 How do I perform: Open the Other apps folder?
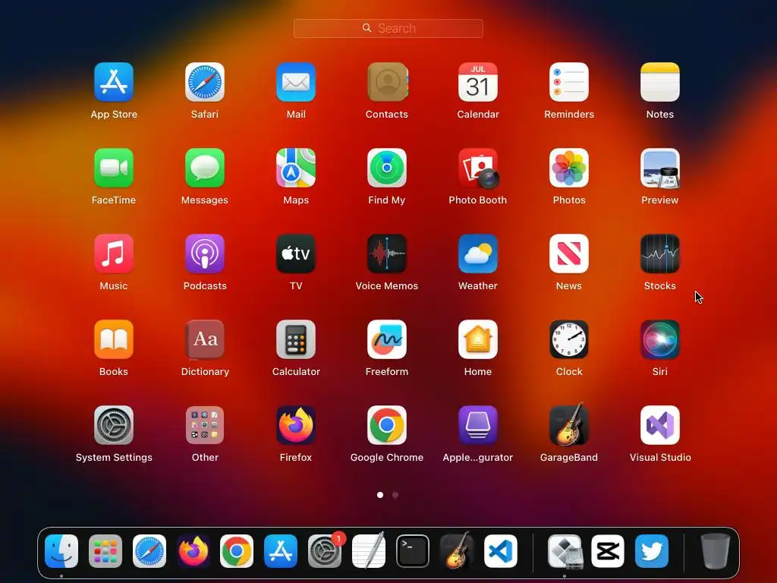pos(205,425)
